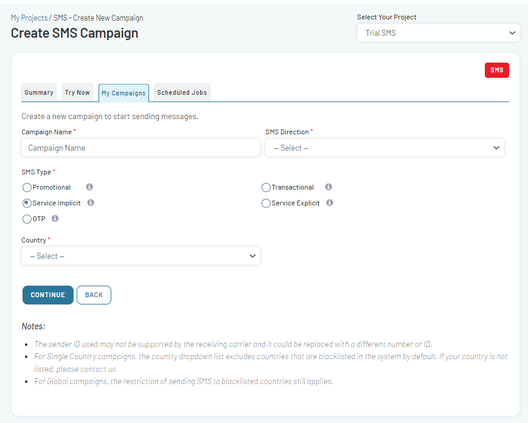
Task: Select the OTP SMS type
Action: [x=27, y=219]
